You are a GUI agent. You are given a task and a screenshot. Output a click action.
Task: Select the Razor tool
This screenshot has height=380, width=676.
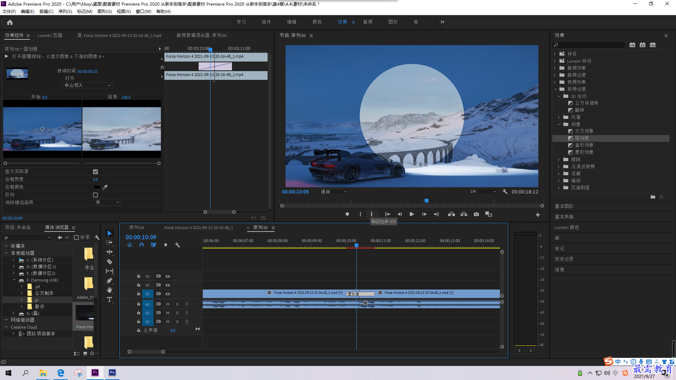coord(109,261)
